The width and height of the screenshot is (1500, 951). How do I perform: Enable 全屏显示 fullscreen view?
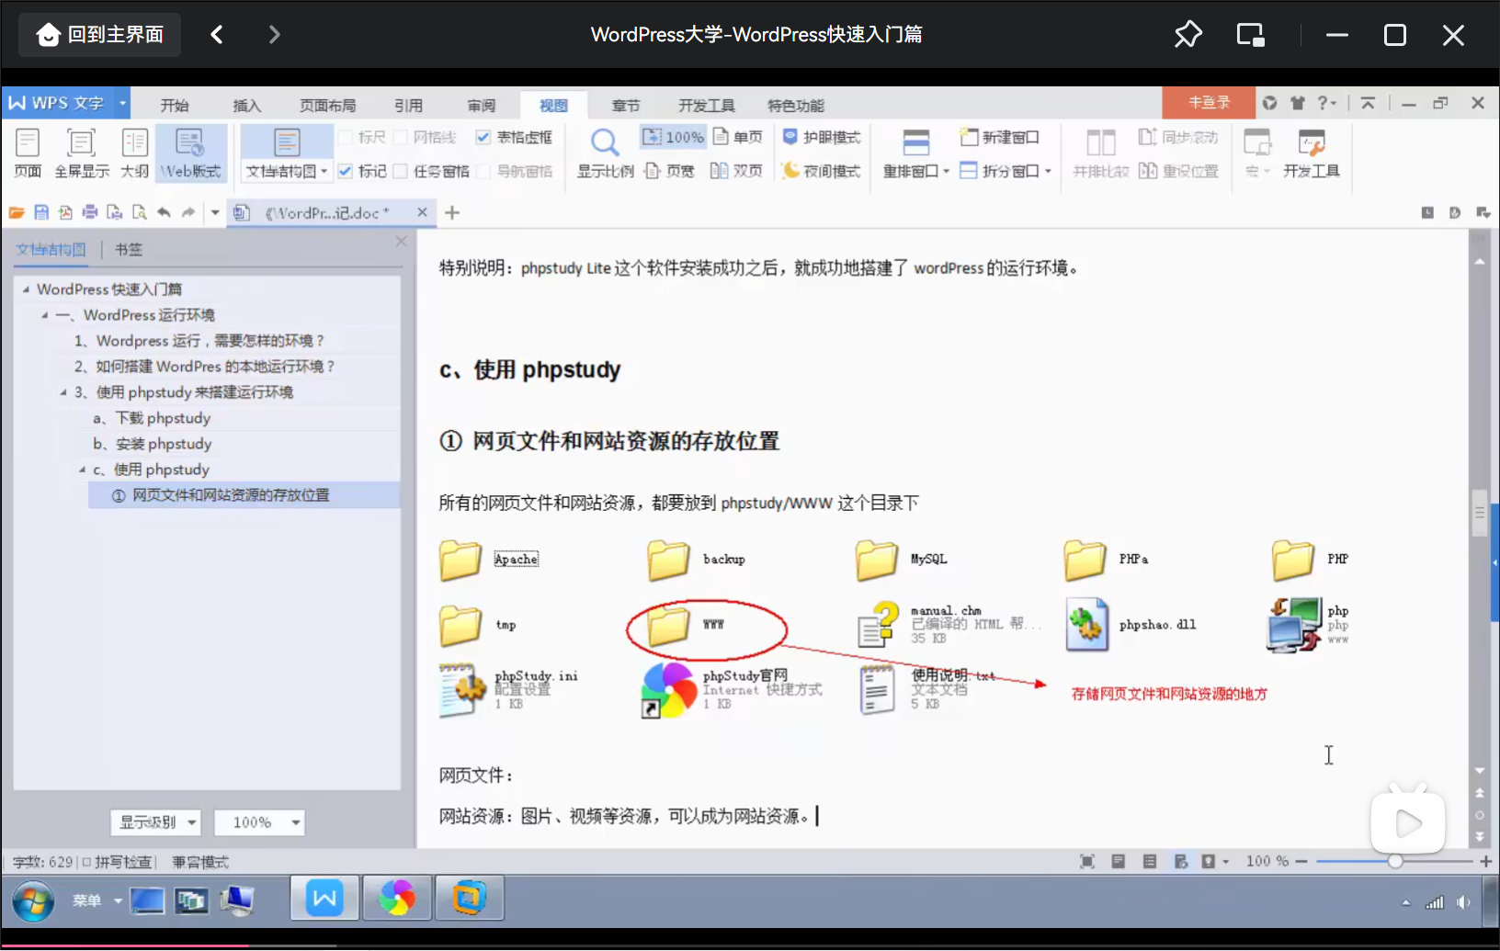(81, 153)
